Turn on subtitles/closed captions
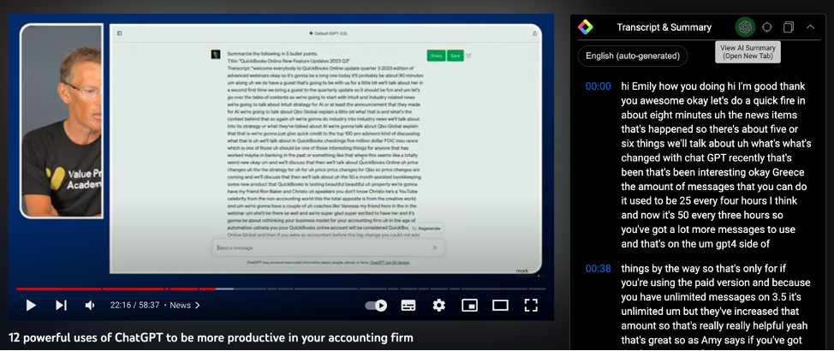The width and height of the screenshot is (834, 351). pos(408,306)
